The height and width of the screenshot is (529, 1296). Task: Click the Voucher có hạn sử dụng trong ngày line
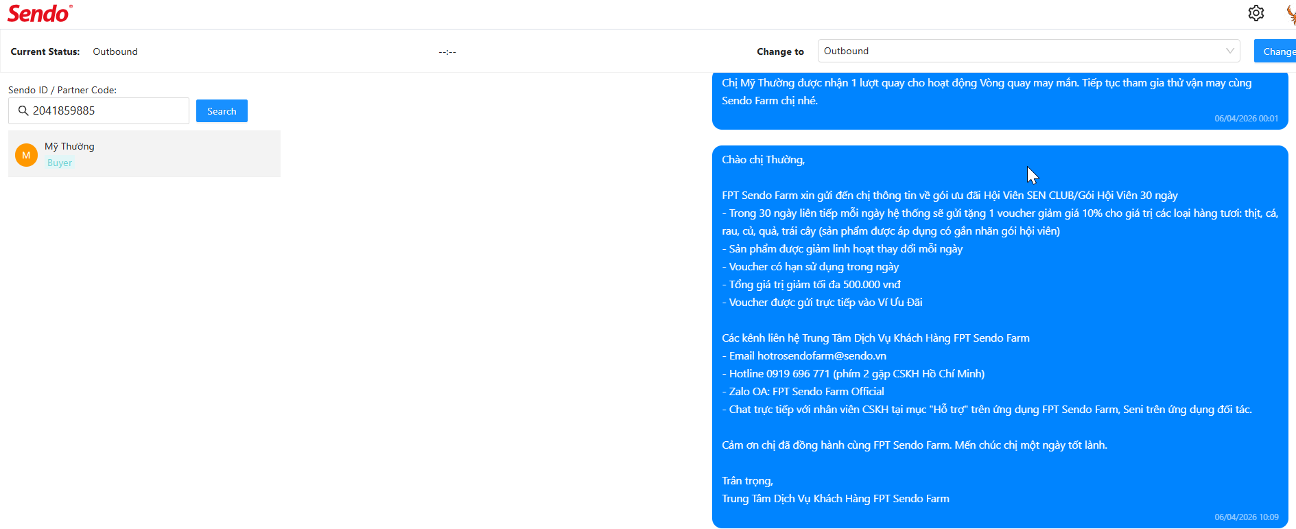[810, 266]
